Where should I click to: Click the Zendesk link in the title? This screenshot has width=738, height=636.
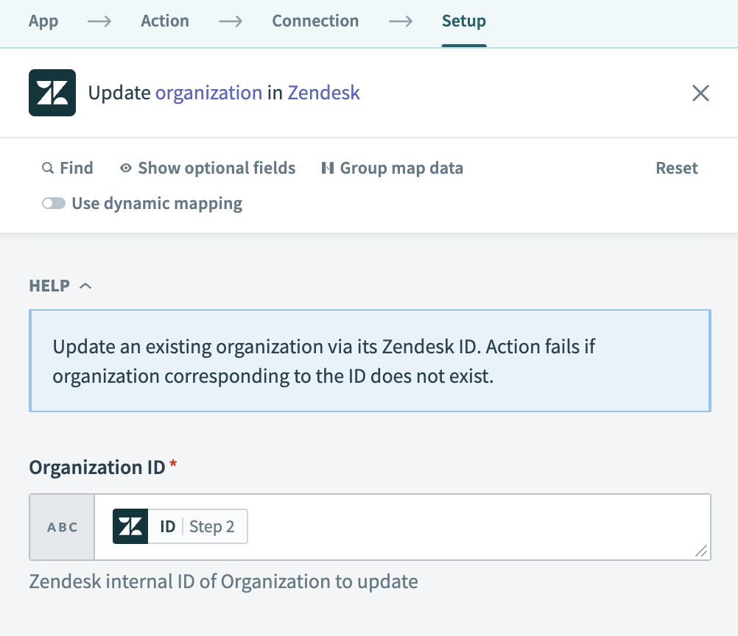click(323, 92)
